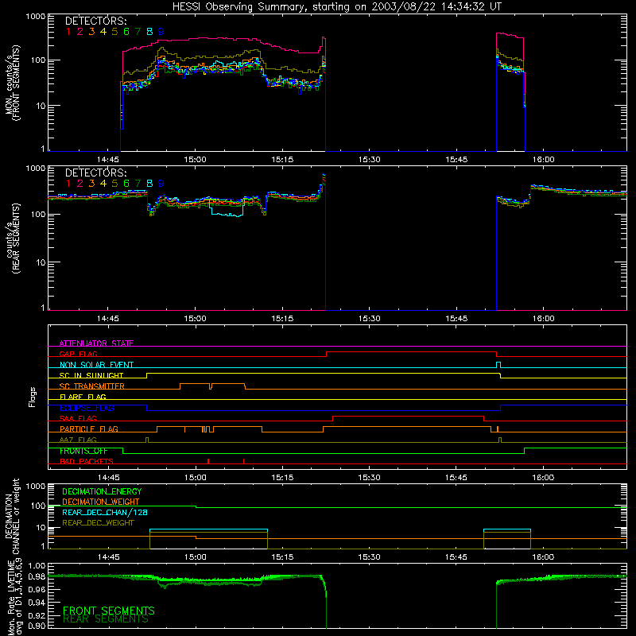Image resolution: width=636 pixels, height=636 pixels.
Task: Click the FRONTS_OFF flag label
Action: point(83,451)
